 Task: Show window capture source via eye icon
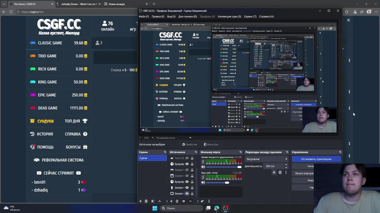tap(187, 176)
